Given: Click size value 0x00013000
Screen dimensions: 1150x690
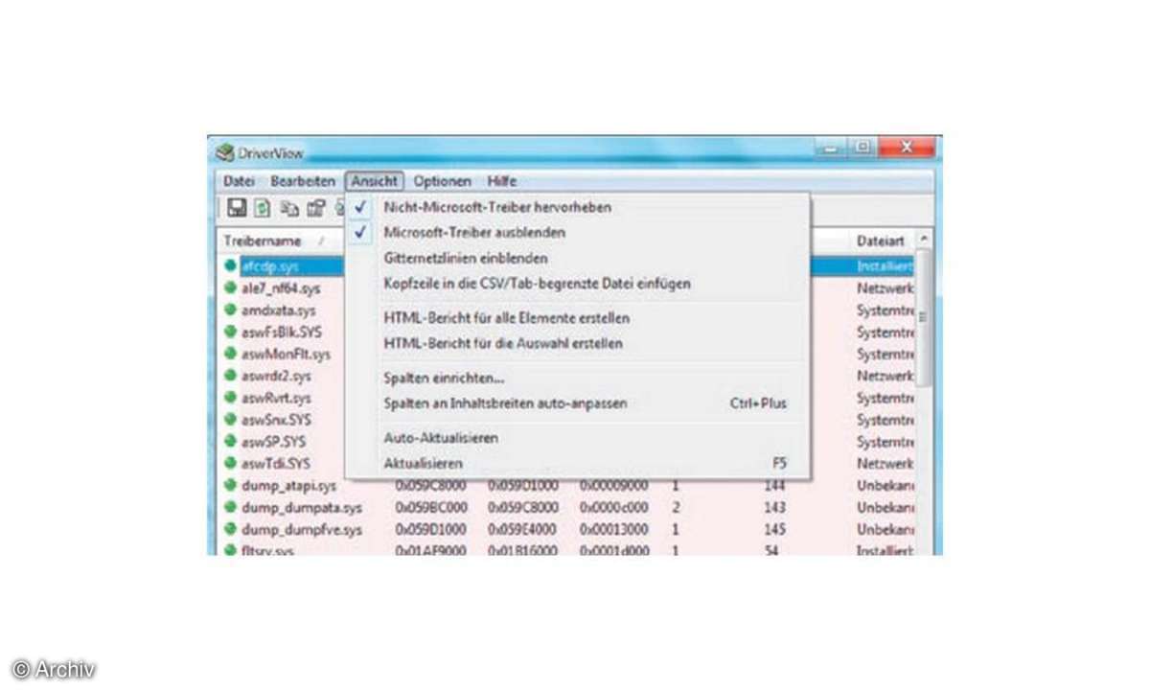Looking at the screenshot, I should point(613,529).
